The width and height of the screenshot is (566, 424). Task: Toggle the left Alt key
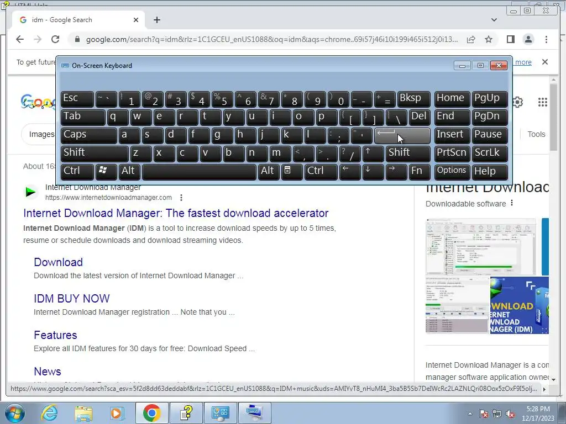coord(129,172)
